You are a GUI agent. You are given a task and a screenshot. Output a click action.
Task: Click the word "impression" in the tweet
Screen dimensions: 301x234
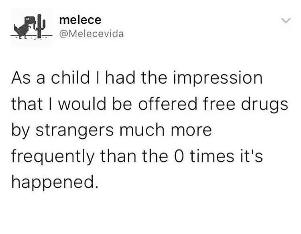coord(216,78)
